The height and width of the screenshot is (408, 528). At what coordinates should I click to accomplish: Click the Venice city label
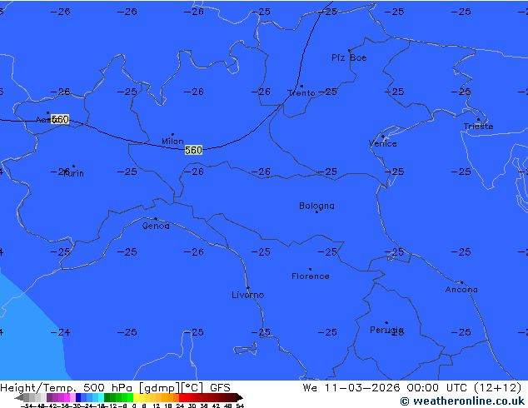click(x=382, y=144)
